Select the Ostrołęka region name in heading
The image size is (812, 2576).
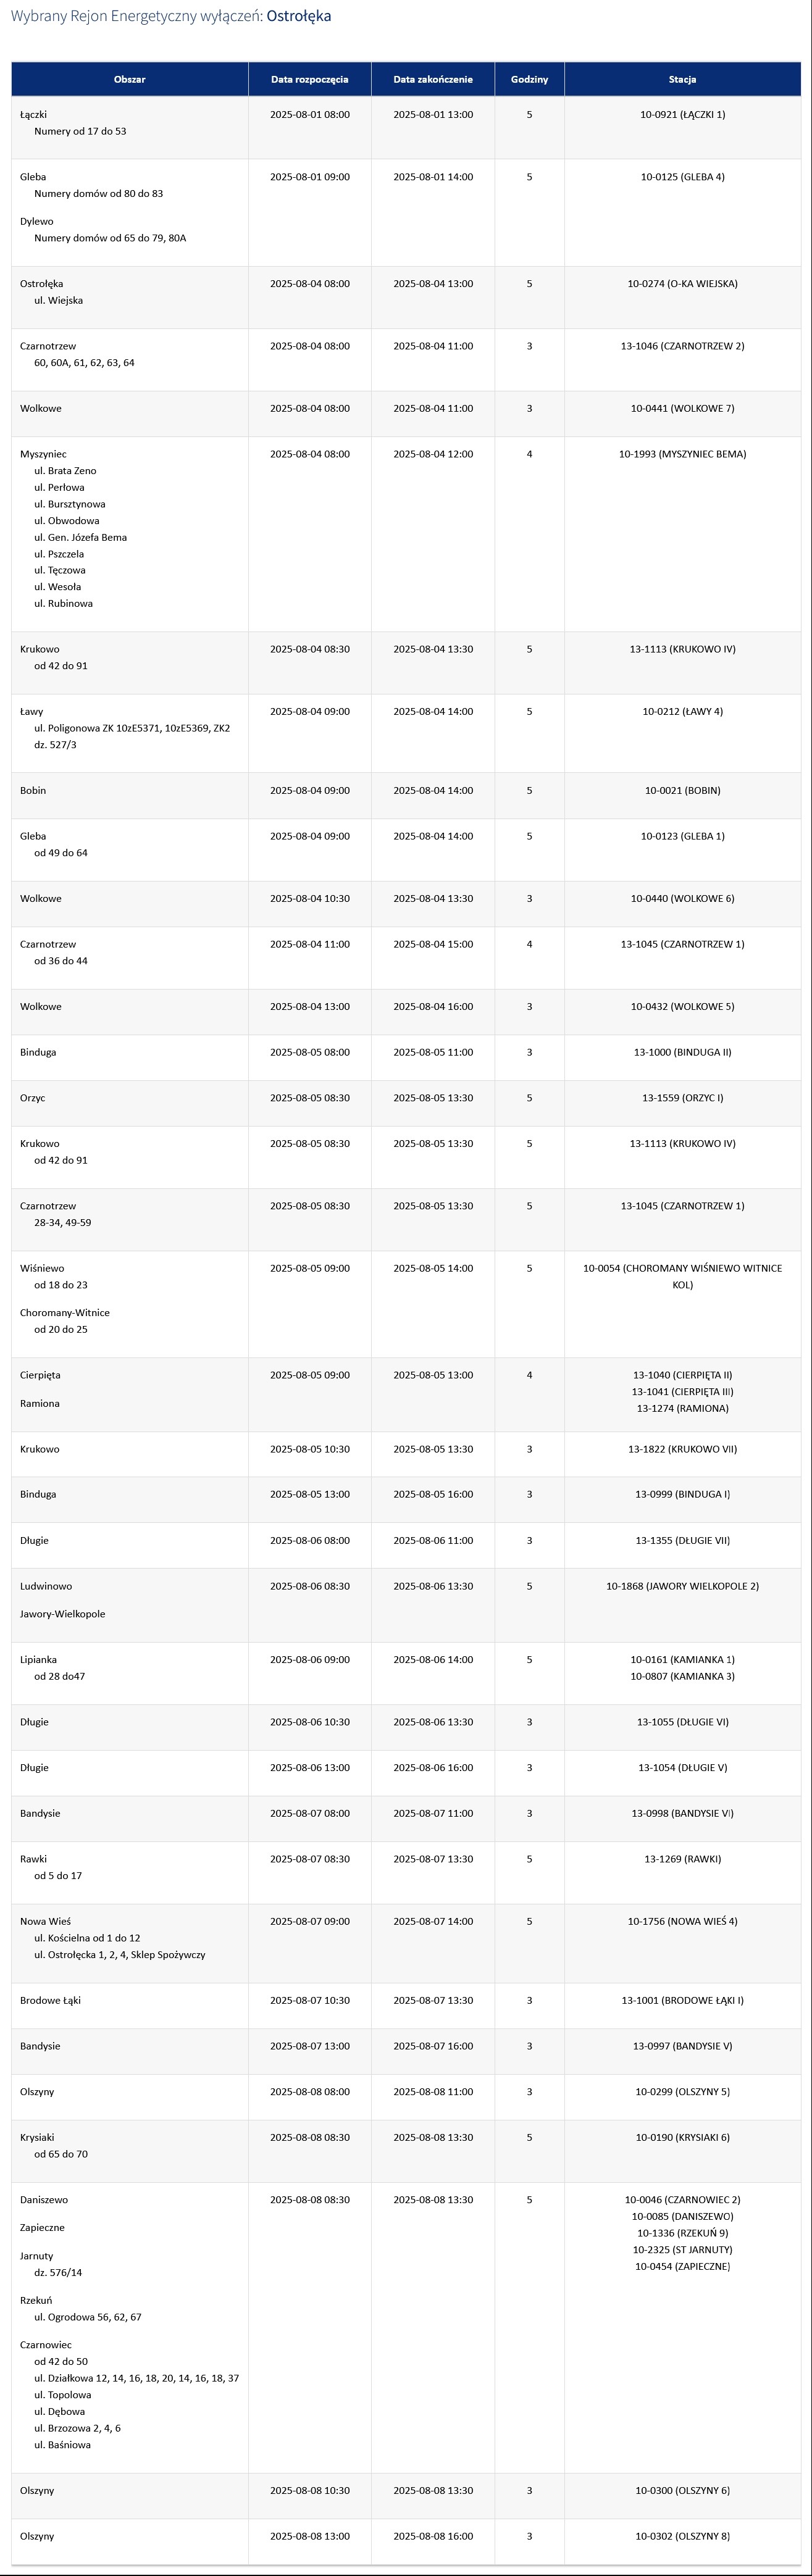299,16
